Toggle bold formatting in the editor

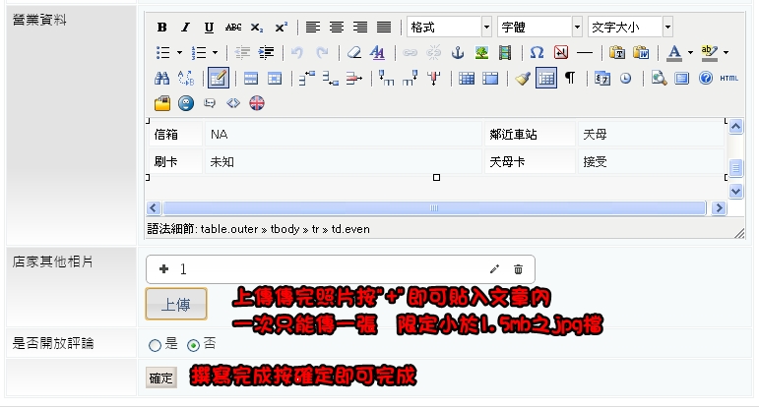(162, 27)
